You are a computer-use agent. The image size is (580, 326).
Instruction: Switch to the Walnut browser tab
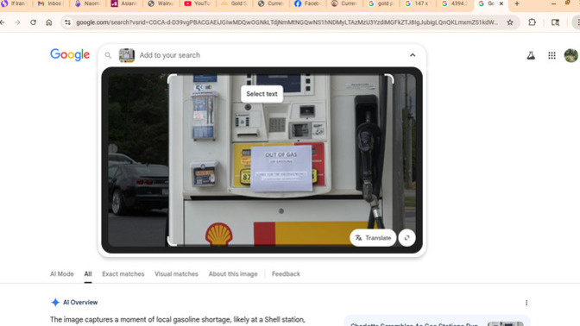click(x=161, y=3)
